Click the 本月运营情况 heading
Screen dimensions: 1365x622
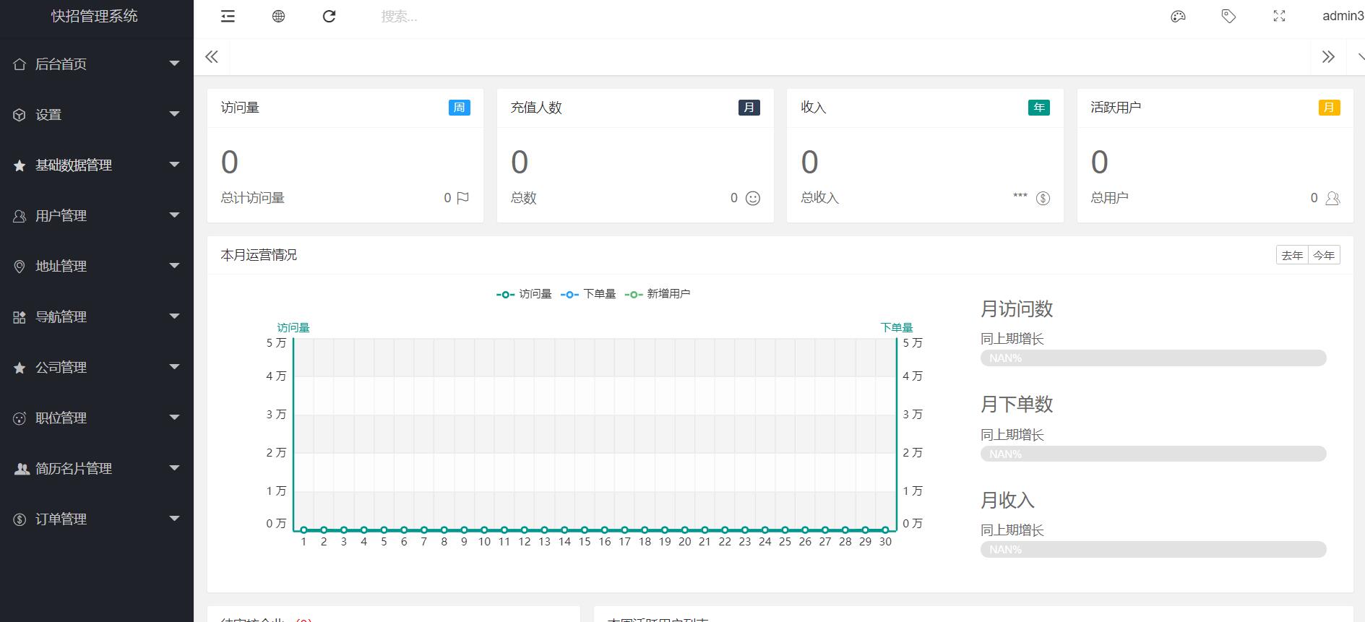tap(259, 255)
